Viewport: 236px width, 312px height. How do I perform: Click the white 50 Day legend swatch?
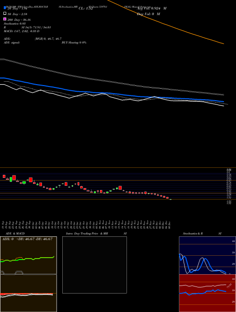(x=5, y=14)
